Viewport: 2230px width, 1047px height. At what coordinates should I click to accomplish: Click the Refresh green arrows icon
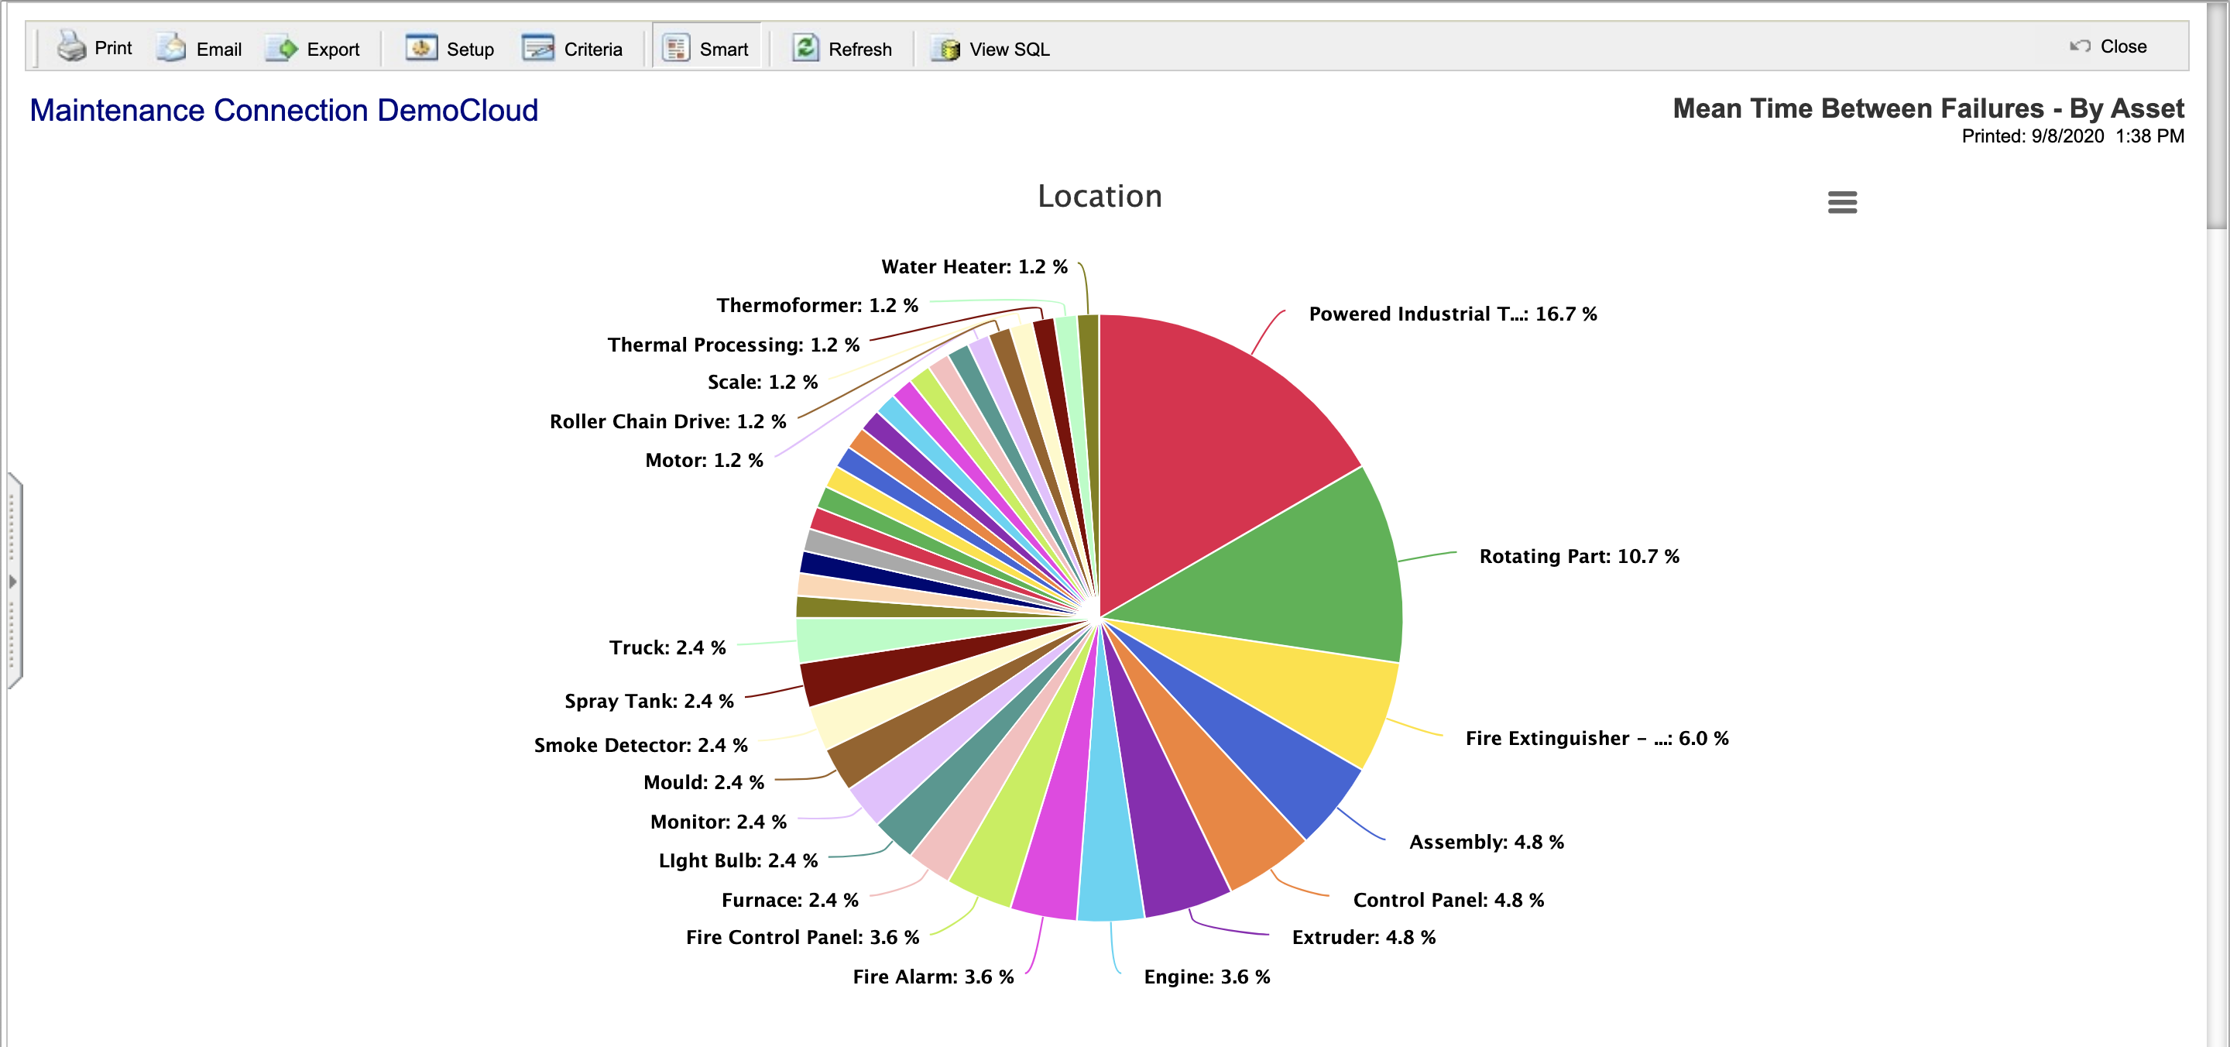[x=805, y=48]
